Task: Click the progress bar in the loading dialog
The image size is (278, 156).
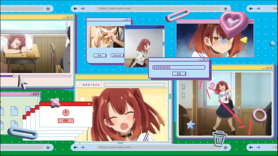Action: click(x=179, y=67)
